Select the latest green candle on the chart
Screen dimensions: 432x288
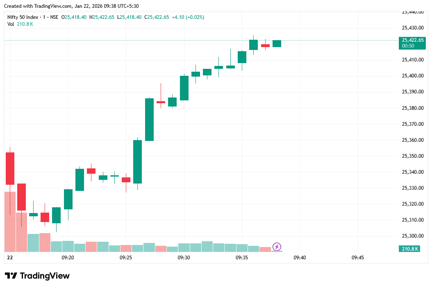coord(277,43)
